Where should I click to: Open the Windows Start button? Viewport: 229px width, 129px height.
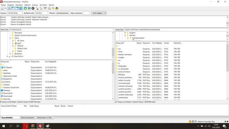point(4,126)
